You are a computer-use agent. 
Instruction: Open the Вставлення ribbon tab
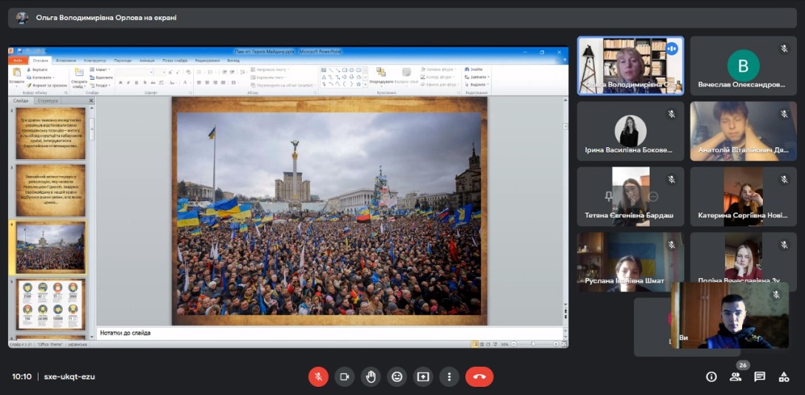point(65,60)
